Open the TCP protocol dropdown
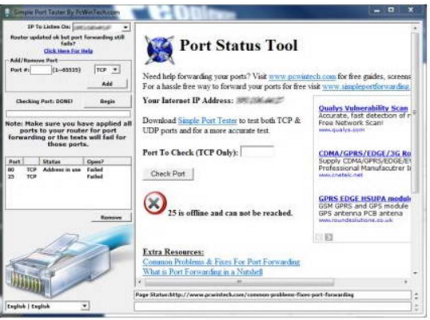This screenshot has width=430, height=320. click(115, 69)
